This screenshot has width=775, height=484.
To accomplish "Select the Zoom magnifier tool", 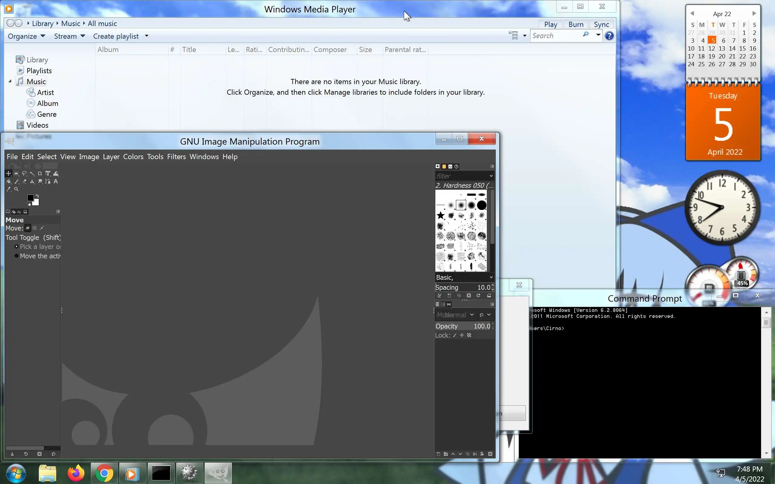I will 16,189.
